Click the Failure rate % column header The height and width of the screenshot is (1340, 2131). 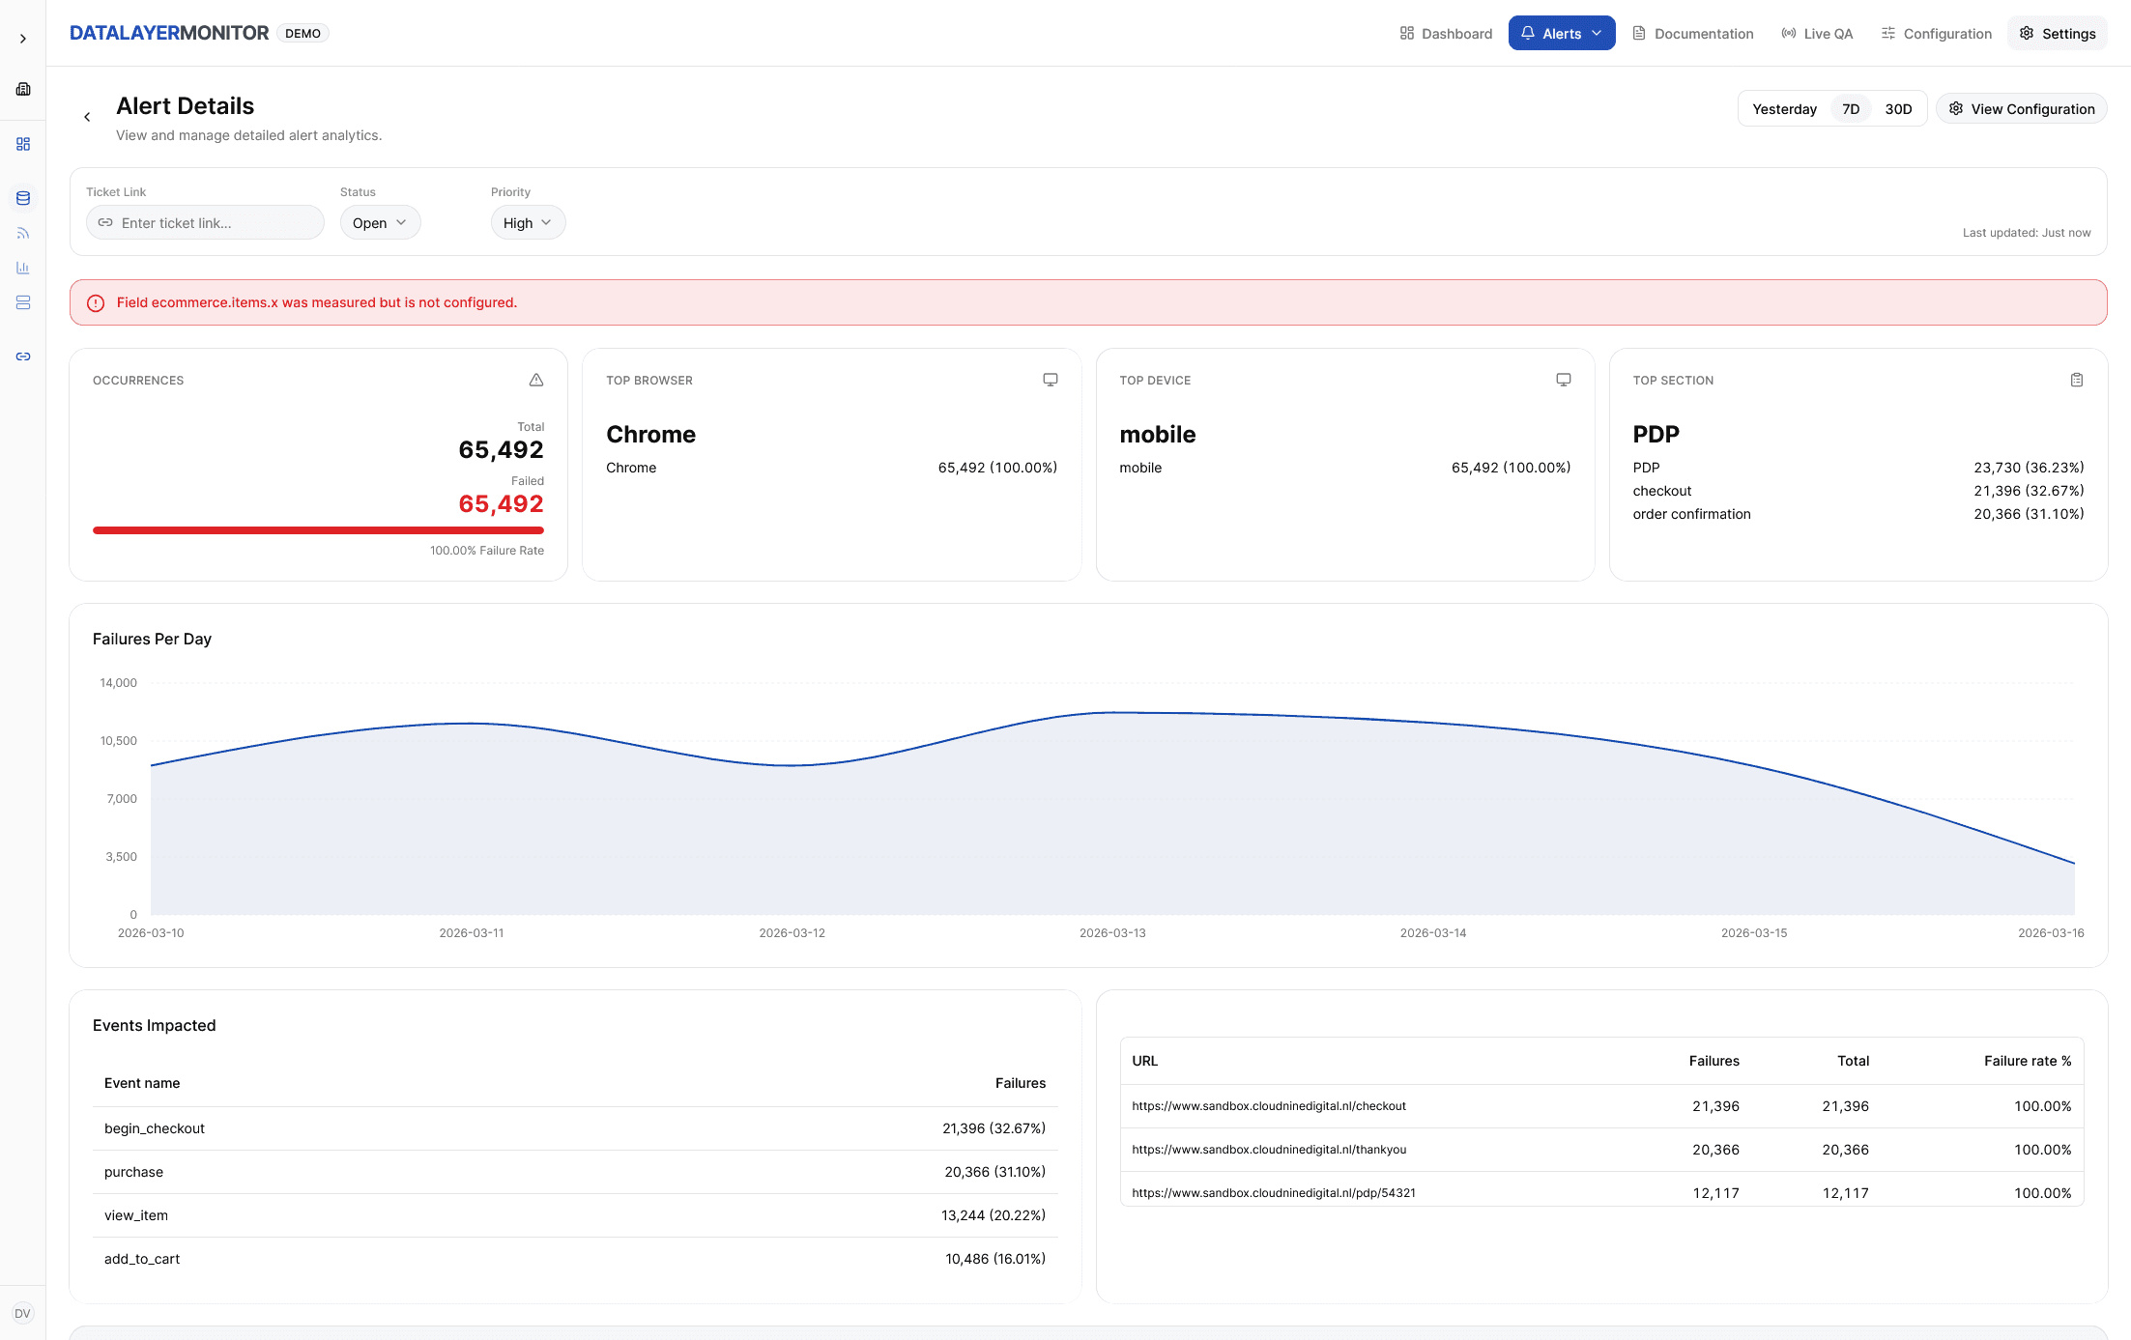click(2027, 1061)
